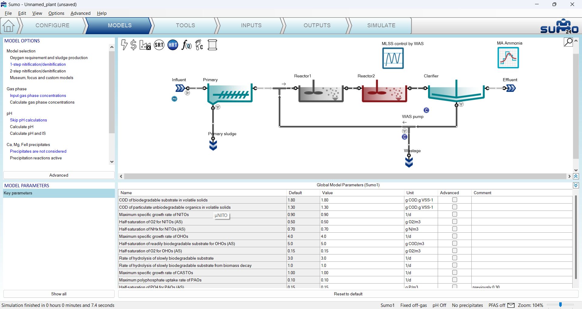This screenshot has width=582, height=309.
Task: Select the Influent unit on the flowsheet
Action: click(180, 88)
